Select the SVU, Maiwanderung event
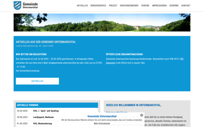The image size is (204, 127). pyautogui.click(x=42, y=124)
